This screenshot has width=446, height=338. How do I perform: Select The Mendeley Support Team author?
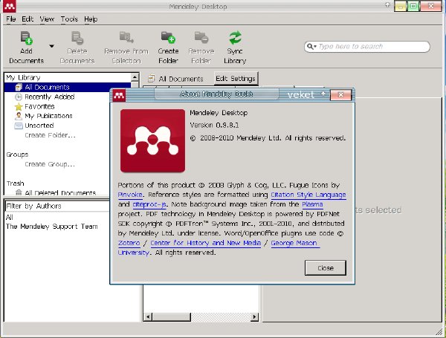point(52,227)
